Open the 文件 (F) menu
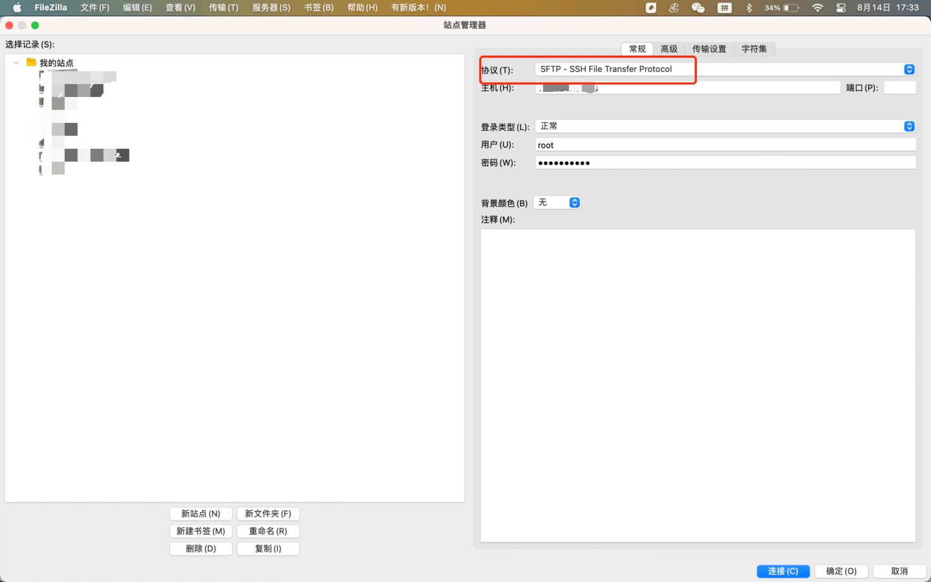Image resolution: width=931 pixels, height=582 pixels. pos(95,8)
